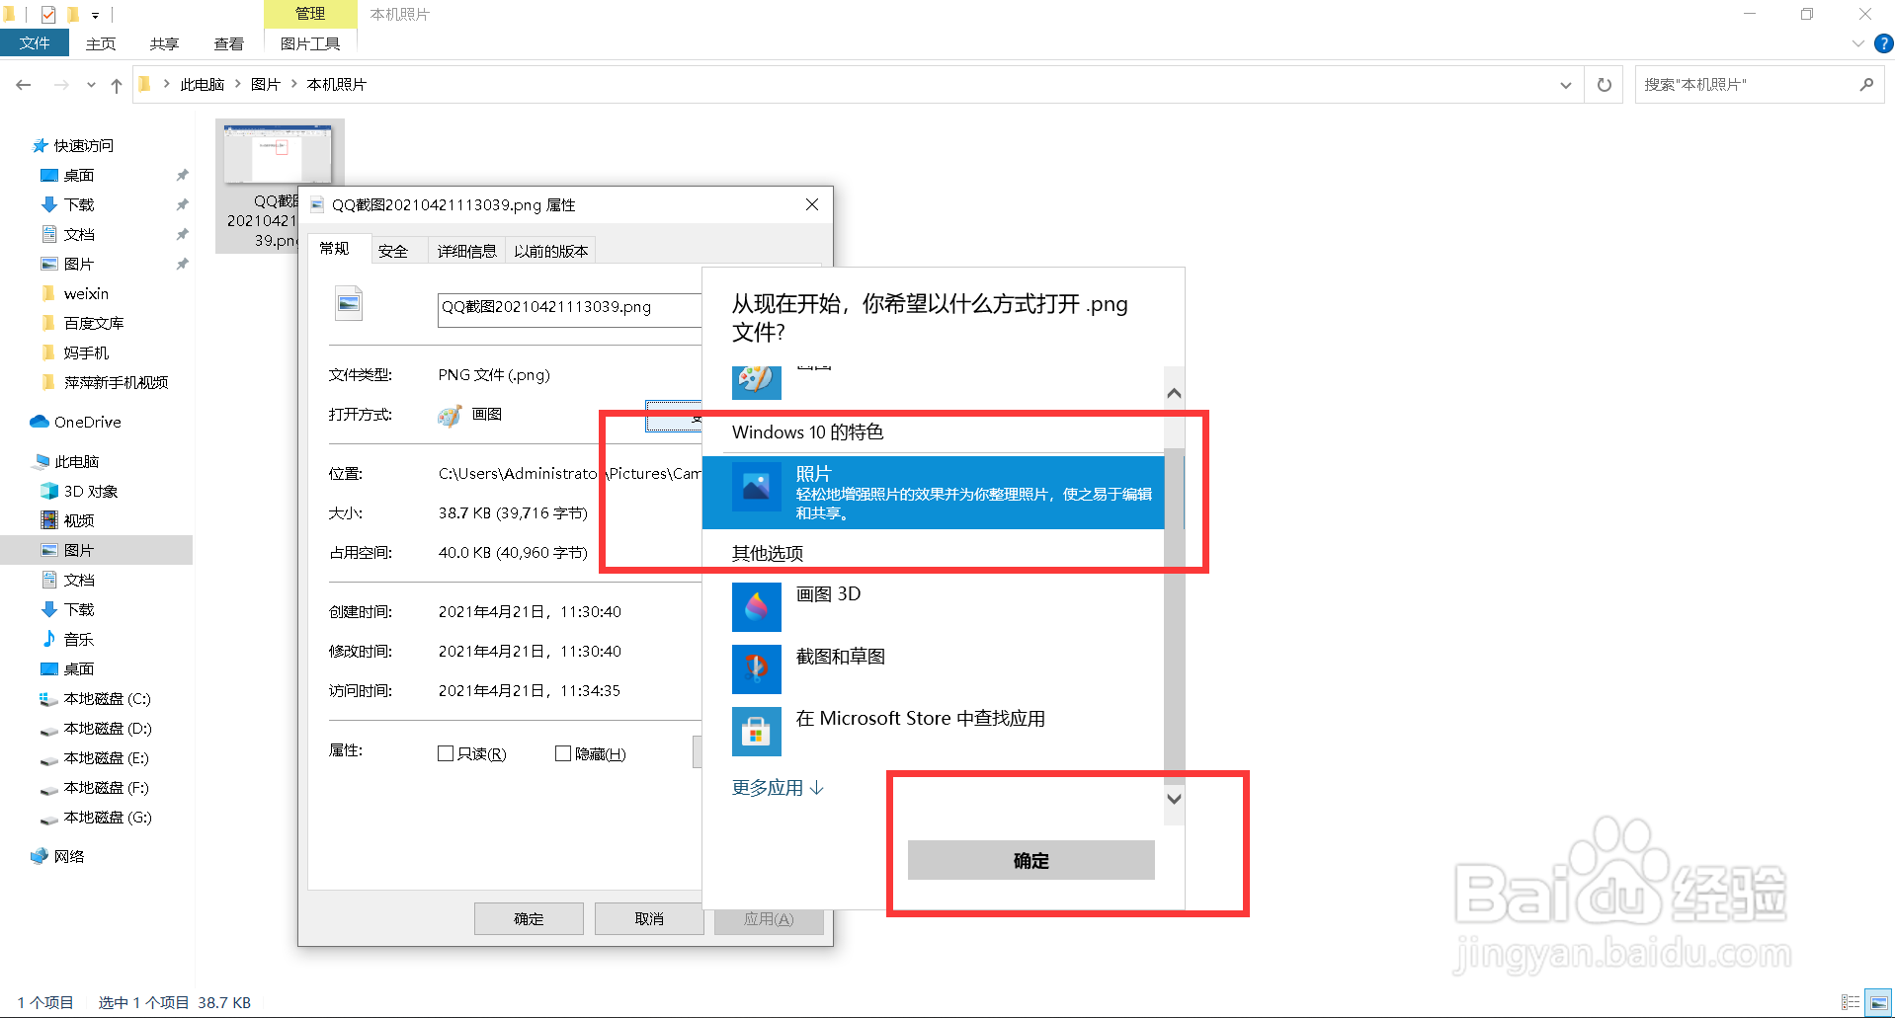
Task: Switch to the 详细信息 tab in Properties
Action: 467,251
